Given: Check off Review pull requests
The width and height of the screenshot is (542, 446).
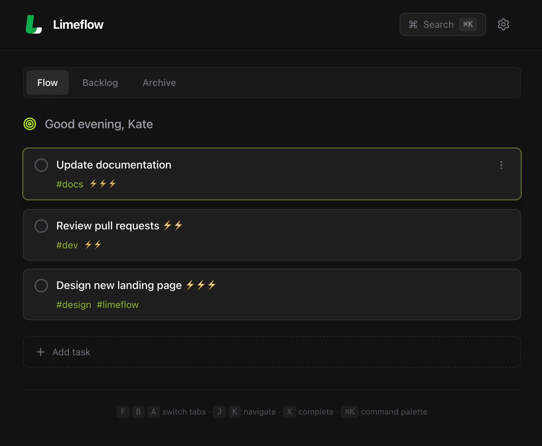Looking at the screenshot, I should click(x=41, y=226).
